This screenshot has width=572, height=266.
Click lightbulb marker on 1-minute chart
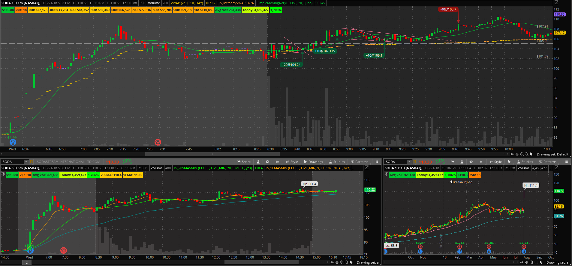coord(13,142)
